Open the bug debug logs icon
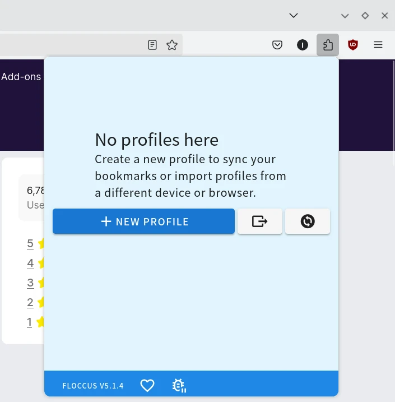Screen dimensions: 395x402 click(x=179, y=385)
